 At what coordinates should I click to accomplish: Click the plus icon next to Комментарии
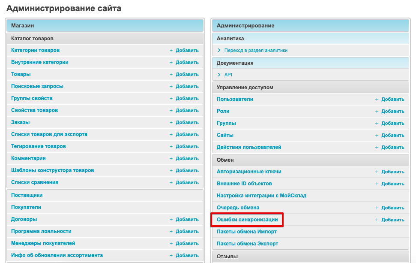coord(171,158)
